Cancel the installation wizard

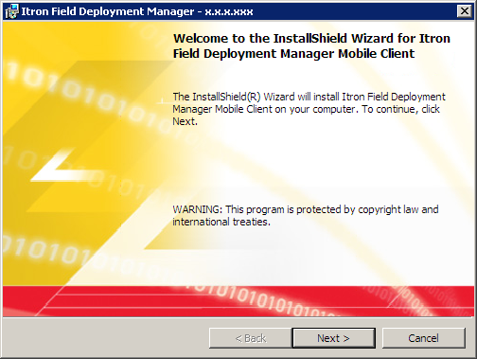[x=423, y=338]
